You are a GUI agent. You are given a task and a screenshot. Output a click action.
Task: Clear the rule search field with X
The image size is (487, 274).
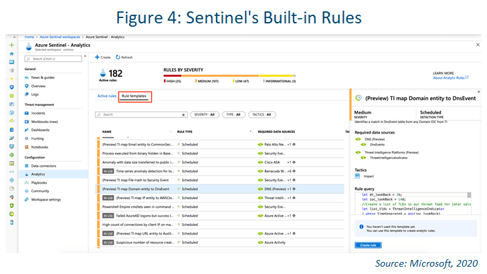183,115
